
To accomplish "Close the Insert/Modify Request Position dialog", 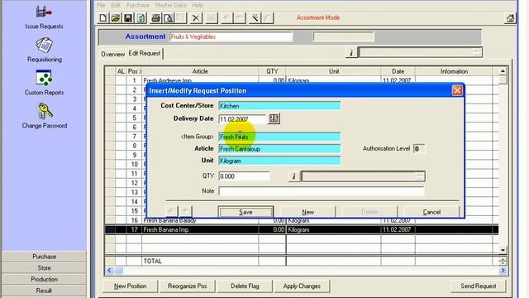I will (x=457, y=90).
